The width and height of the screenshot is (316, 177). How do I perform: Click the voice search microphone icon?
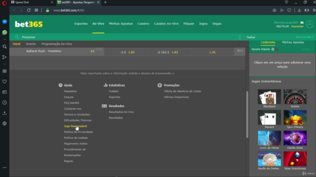tap(240, 37)
